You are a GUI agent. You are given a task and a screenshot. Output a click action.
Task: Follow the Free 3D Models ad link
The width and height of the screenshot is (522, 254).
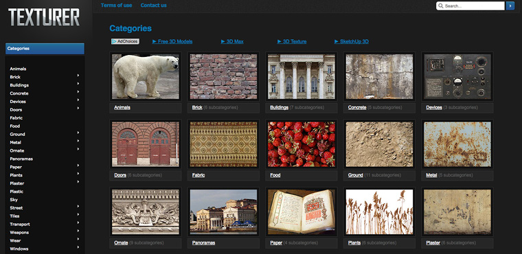pos(172,42)
